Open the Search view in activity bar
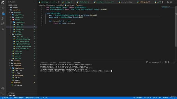Screen dimensions: 177x99 [x=3, y=8]
